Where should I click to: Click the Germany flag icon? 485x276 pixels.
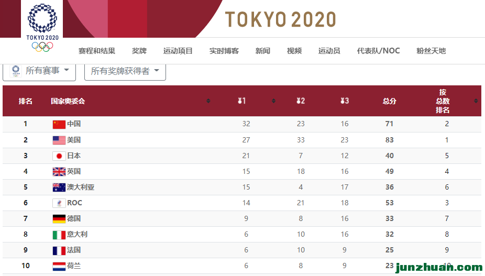coord(59,218)
